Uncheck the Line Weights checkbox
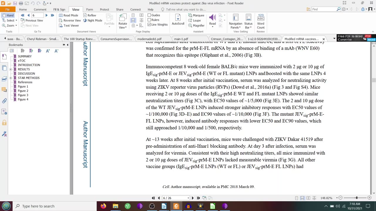The height and width of the screenshot is (211, 376). [149, 25]
